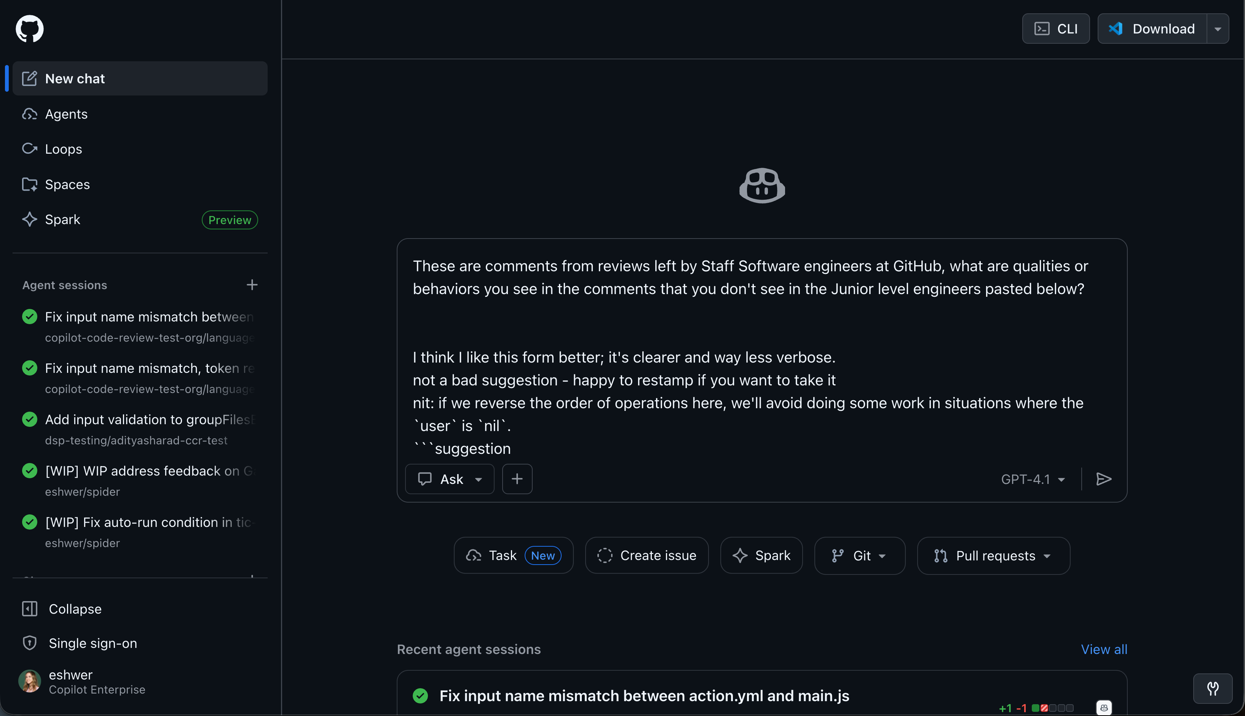
Task: Click the bottom-right floating tool icon
Action: (x=1213, y=689)
